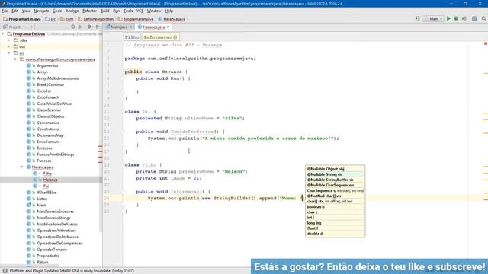
Task: Click Platform and Plugin Updates status message
Action: click(72, 271)
